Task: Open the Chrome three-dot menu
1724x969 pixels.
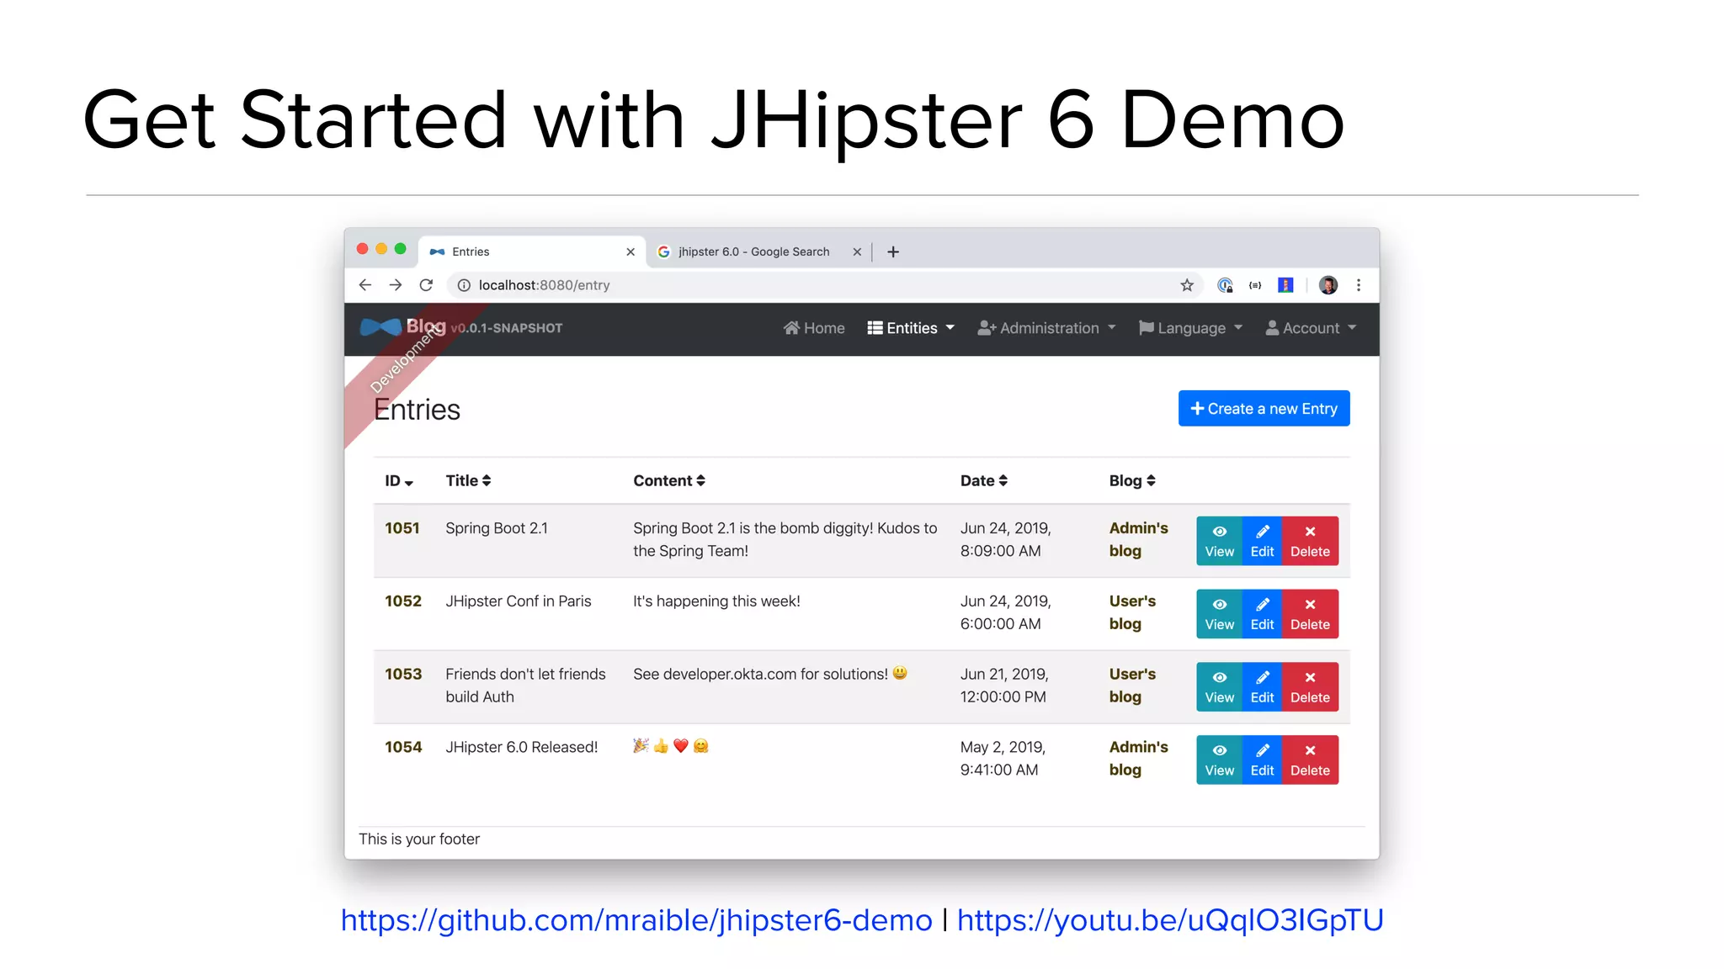Action: 1359,285
